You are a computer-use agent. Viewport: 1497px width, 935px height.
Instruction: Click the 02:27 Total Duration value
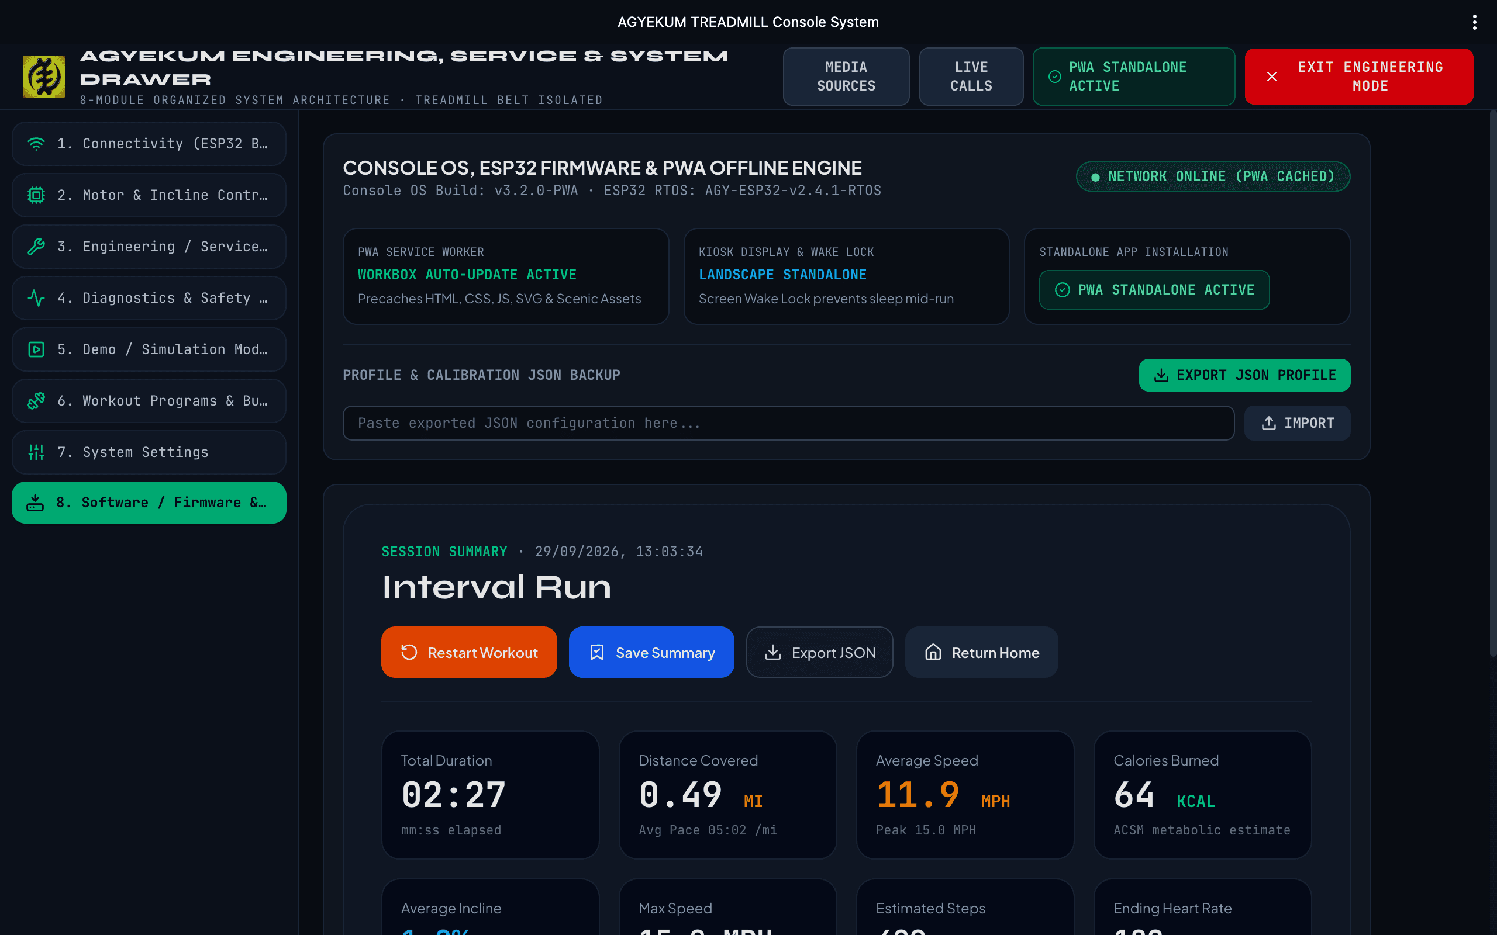(x=453, y=795)
